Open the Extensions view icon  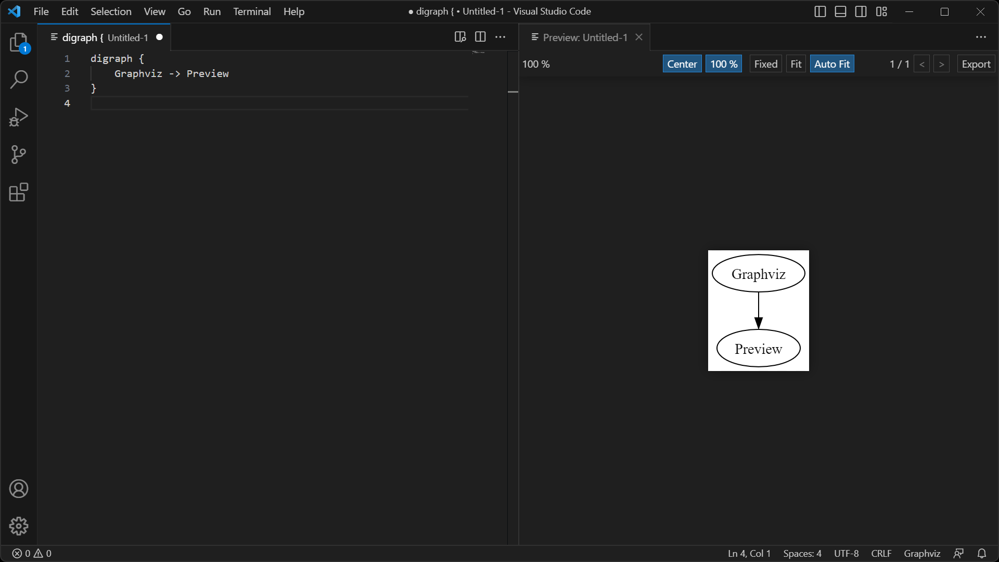click(19, 192)
